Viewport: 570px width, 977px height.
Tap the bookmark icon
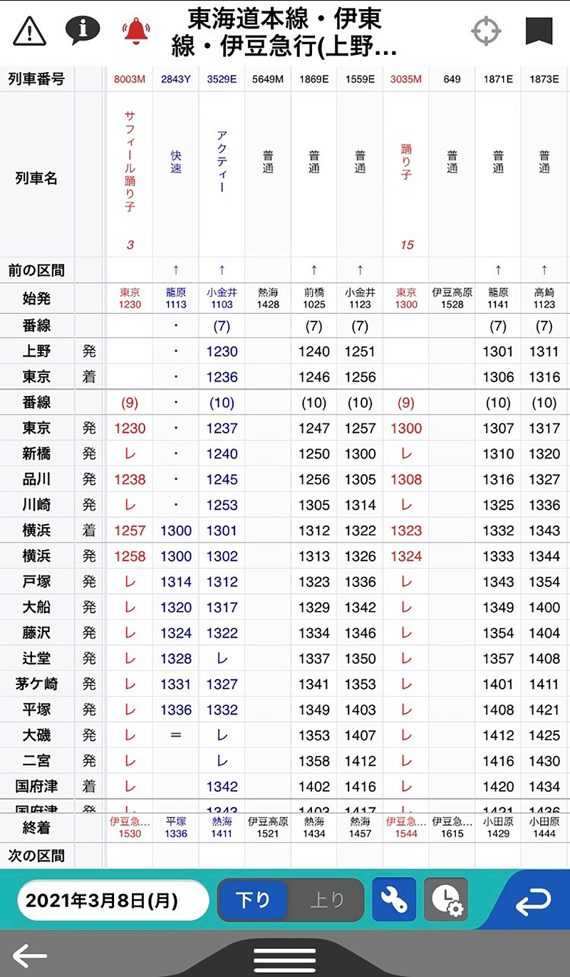point(539,31)
